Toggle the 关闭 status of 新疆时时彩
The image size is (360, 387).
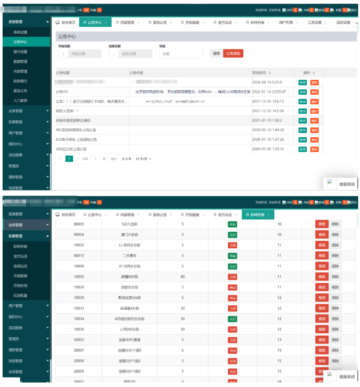[x=232, y=277]
